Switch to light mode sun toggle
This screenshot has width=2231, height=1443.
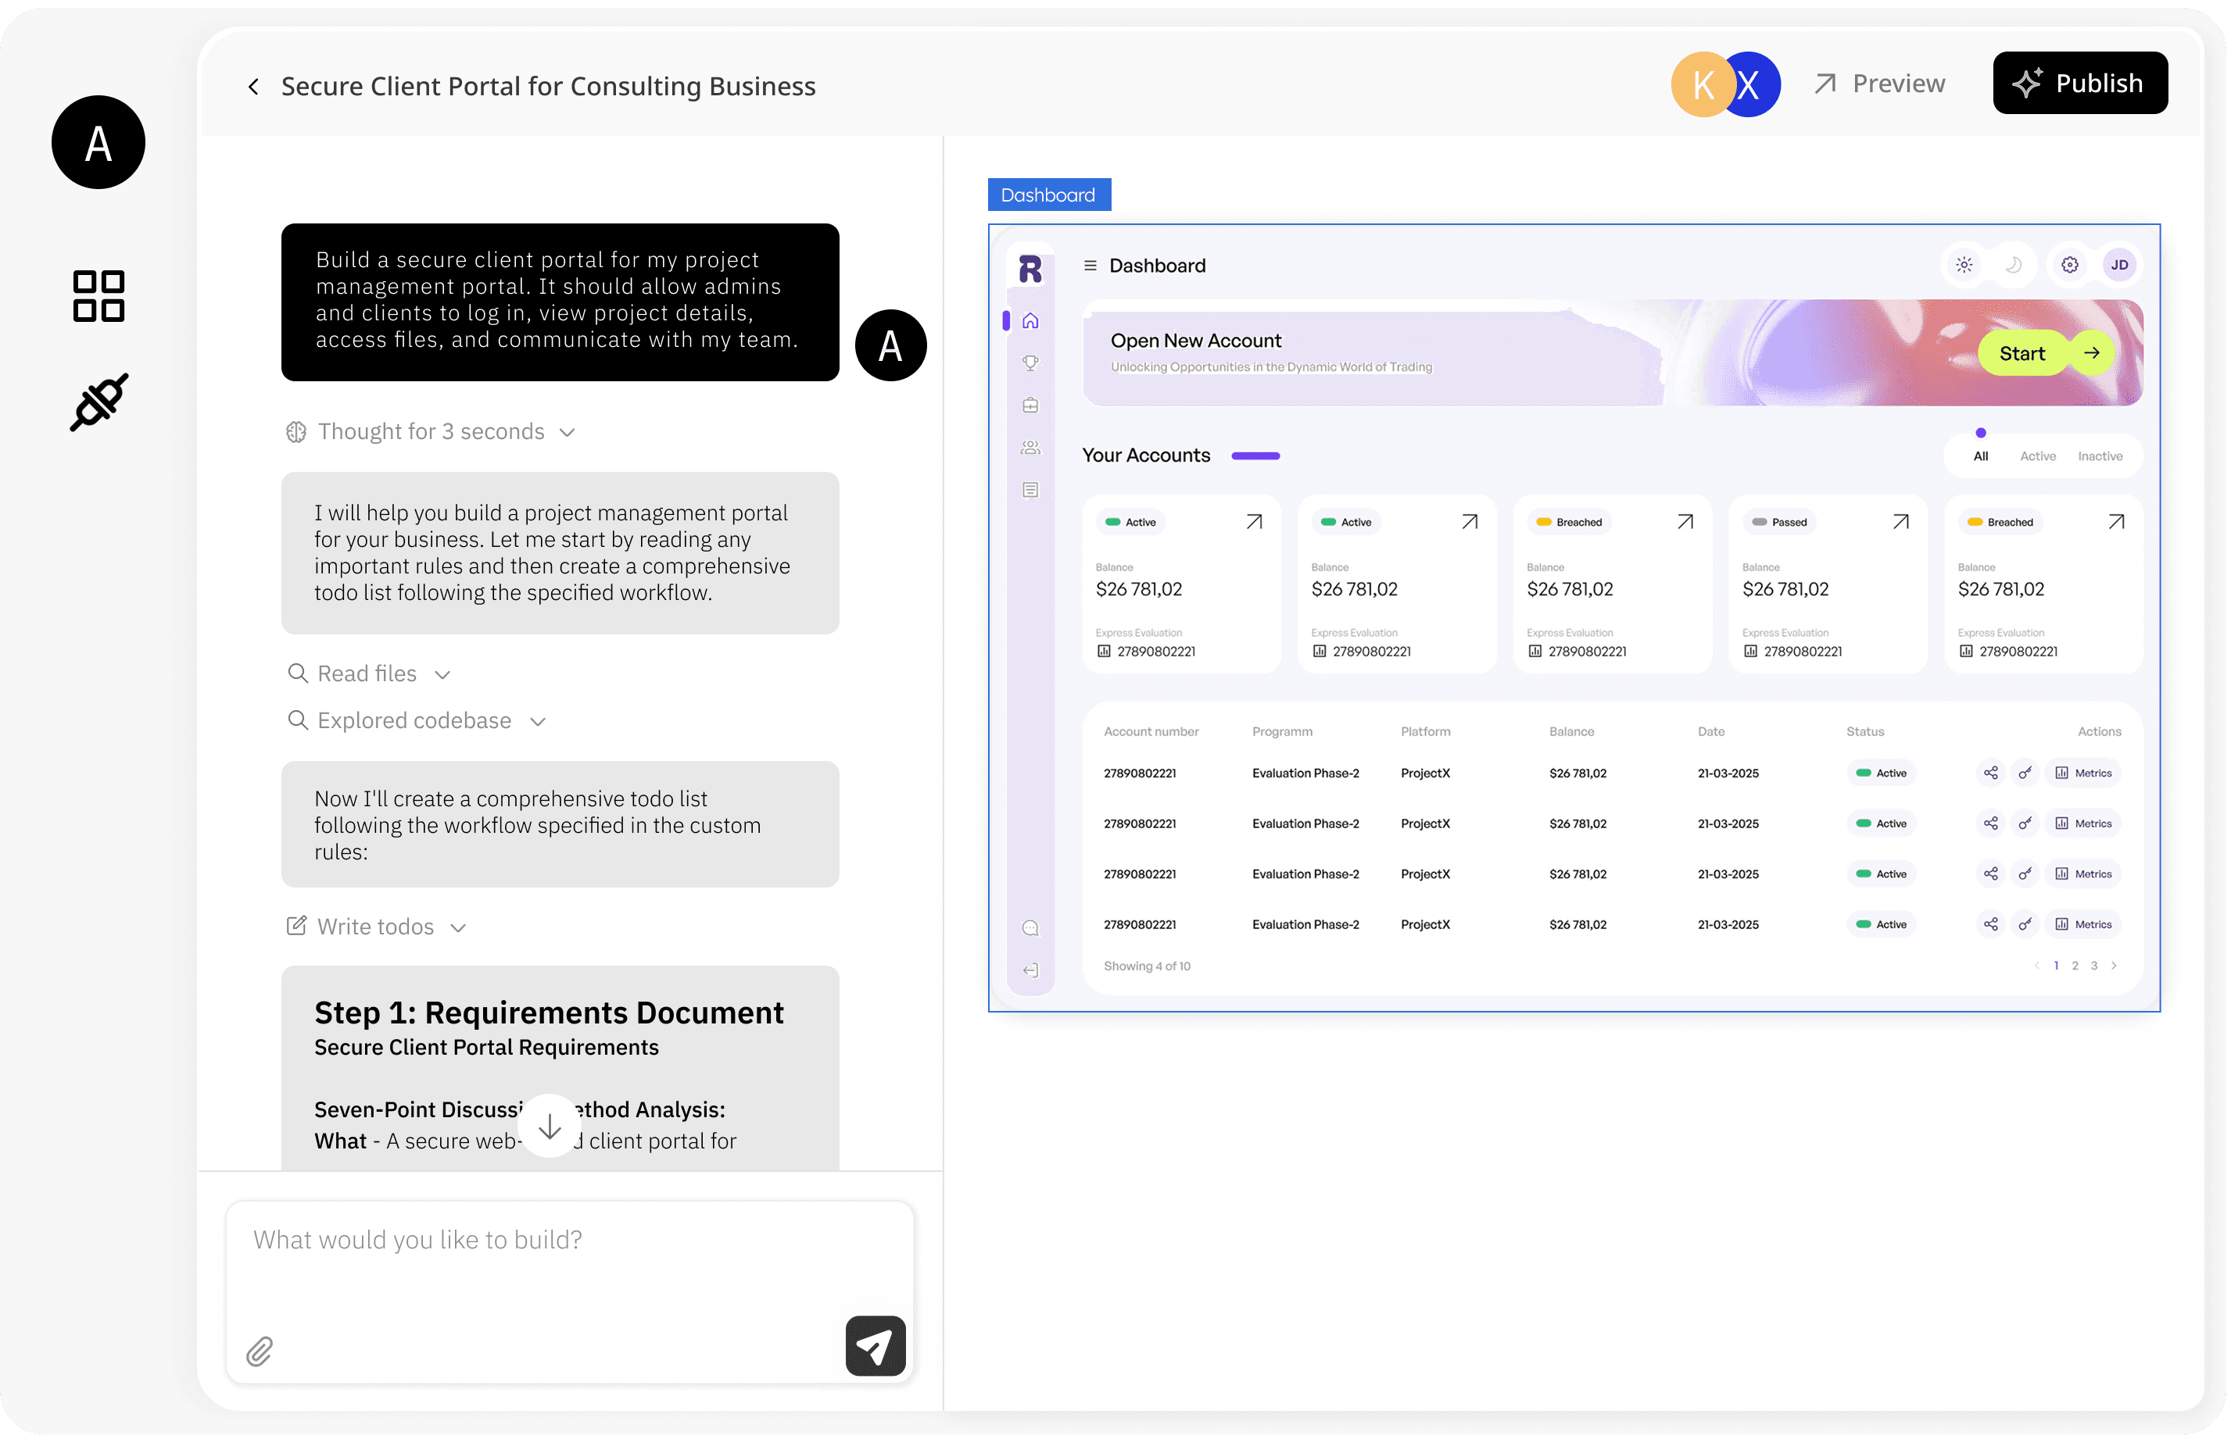[1964, 265]
